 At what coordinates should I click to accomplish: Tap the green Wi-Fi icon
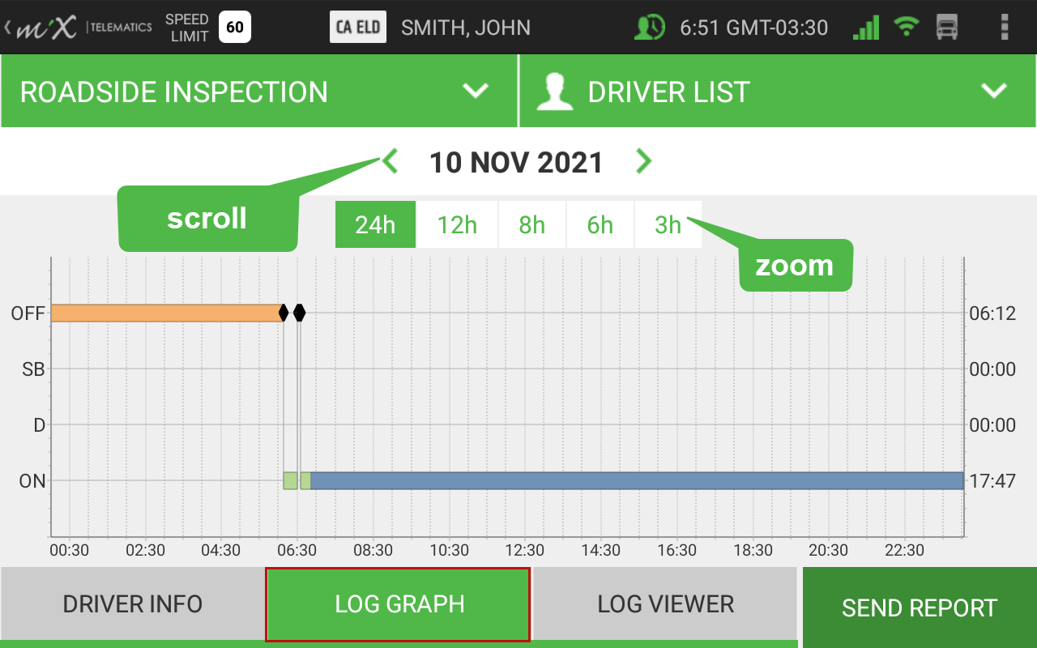907,28
